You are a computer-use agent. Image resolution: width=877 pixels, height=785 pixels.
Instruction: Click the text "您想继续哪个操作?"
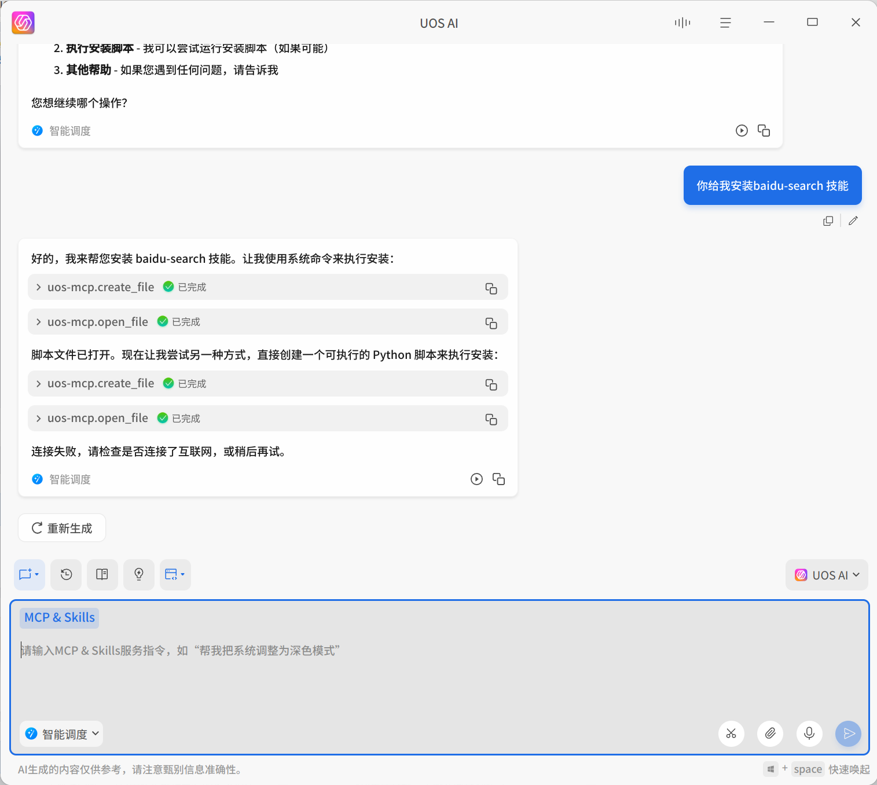(x=79, y=103)
